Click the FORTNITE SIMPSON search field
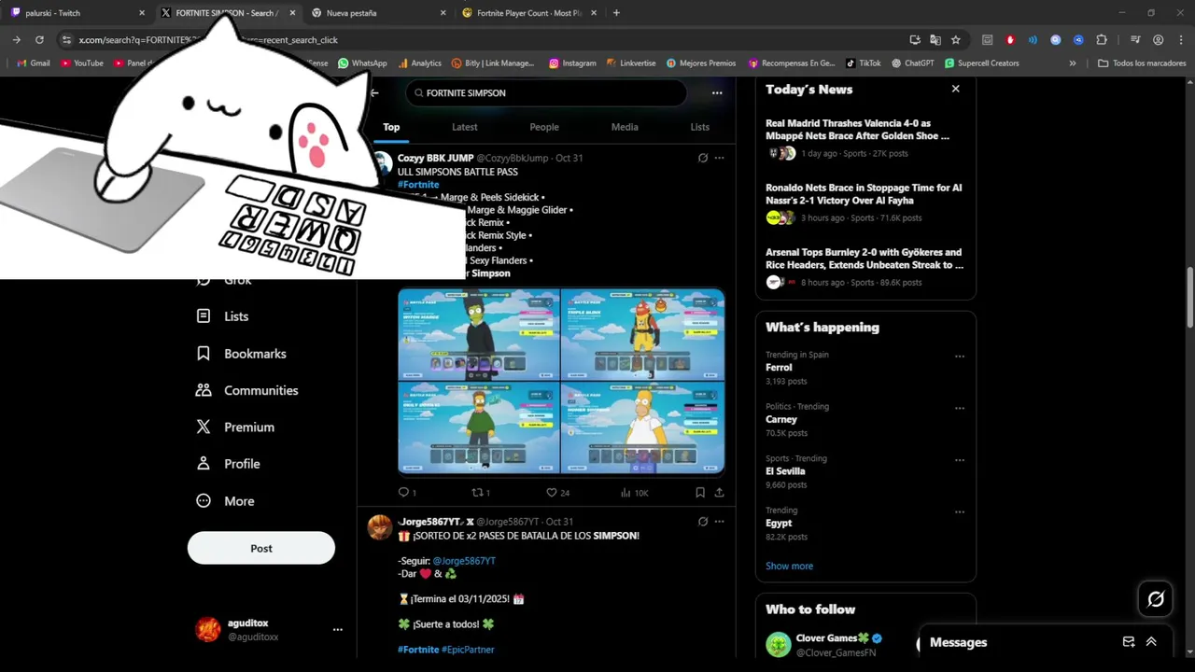This screenshot has width=1195, height=672. pyautogui.click(x=546, y=92)
